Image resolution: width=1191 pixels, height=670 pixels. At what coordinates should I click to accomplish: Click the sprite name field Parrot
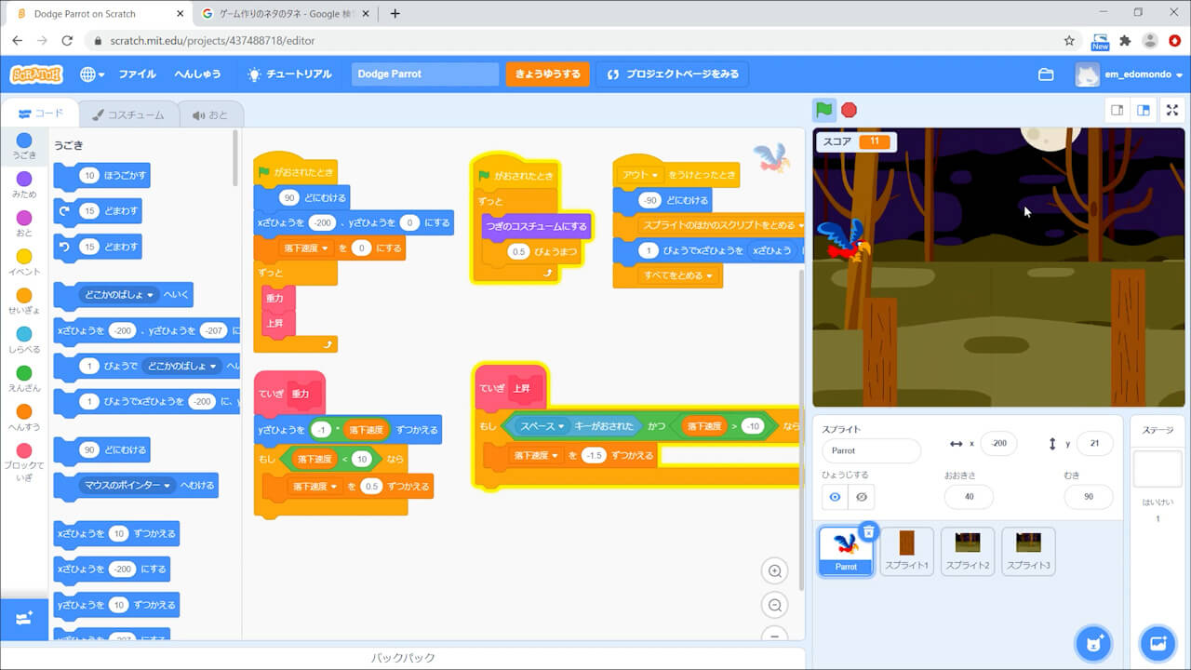click(871, 450)
